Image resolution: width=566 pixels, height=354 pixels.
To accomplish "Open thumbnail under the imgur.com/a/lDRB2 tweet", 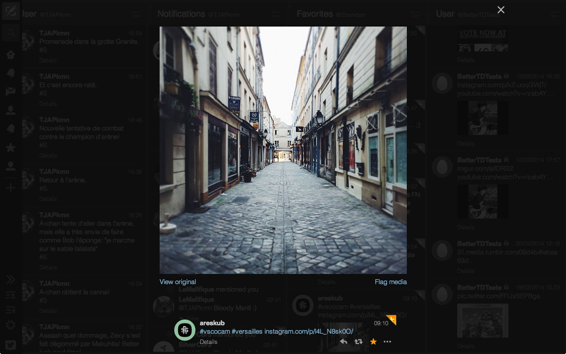I will pos(483,201).
